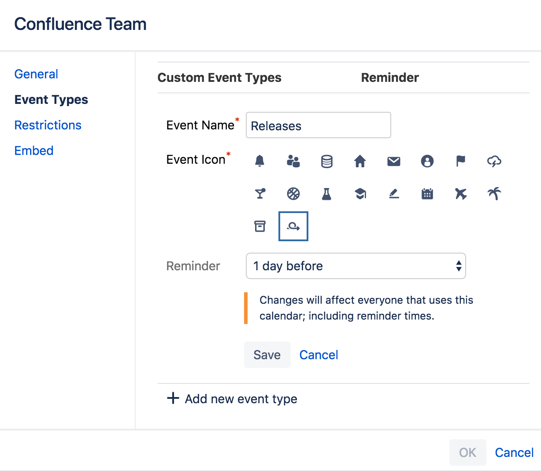Save the Releases event type
Screen dimensions: 541x471
[267, 355]
